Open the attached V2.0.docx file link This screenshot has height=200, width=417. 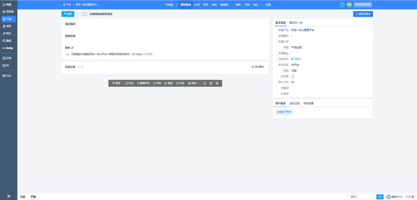tap(107, 54)
